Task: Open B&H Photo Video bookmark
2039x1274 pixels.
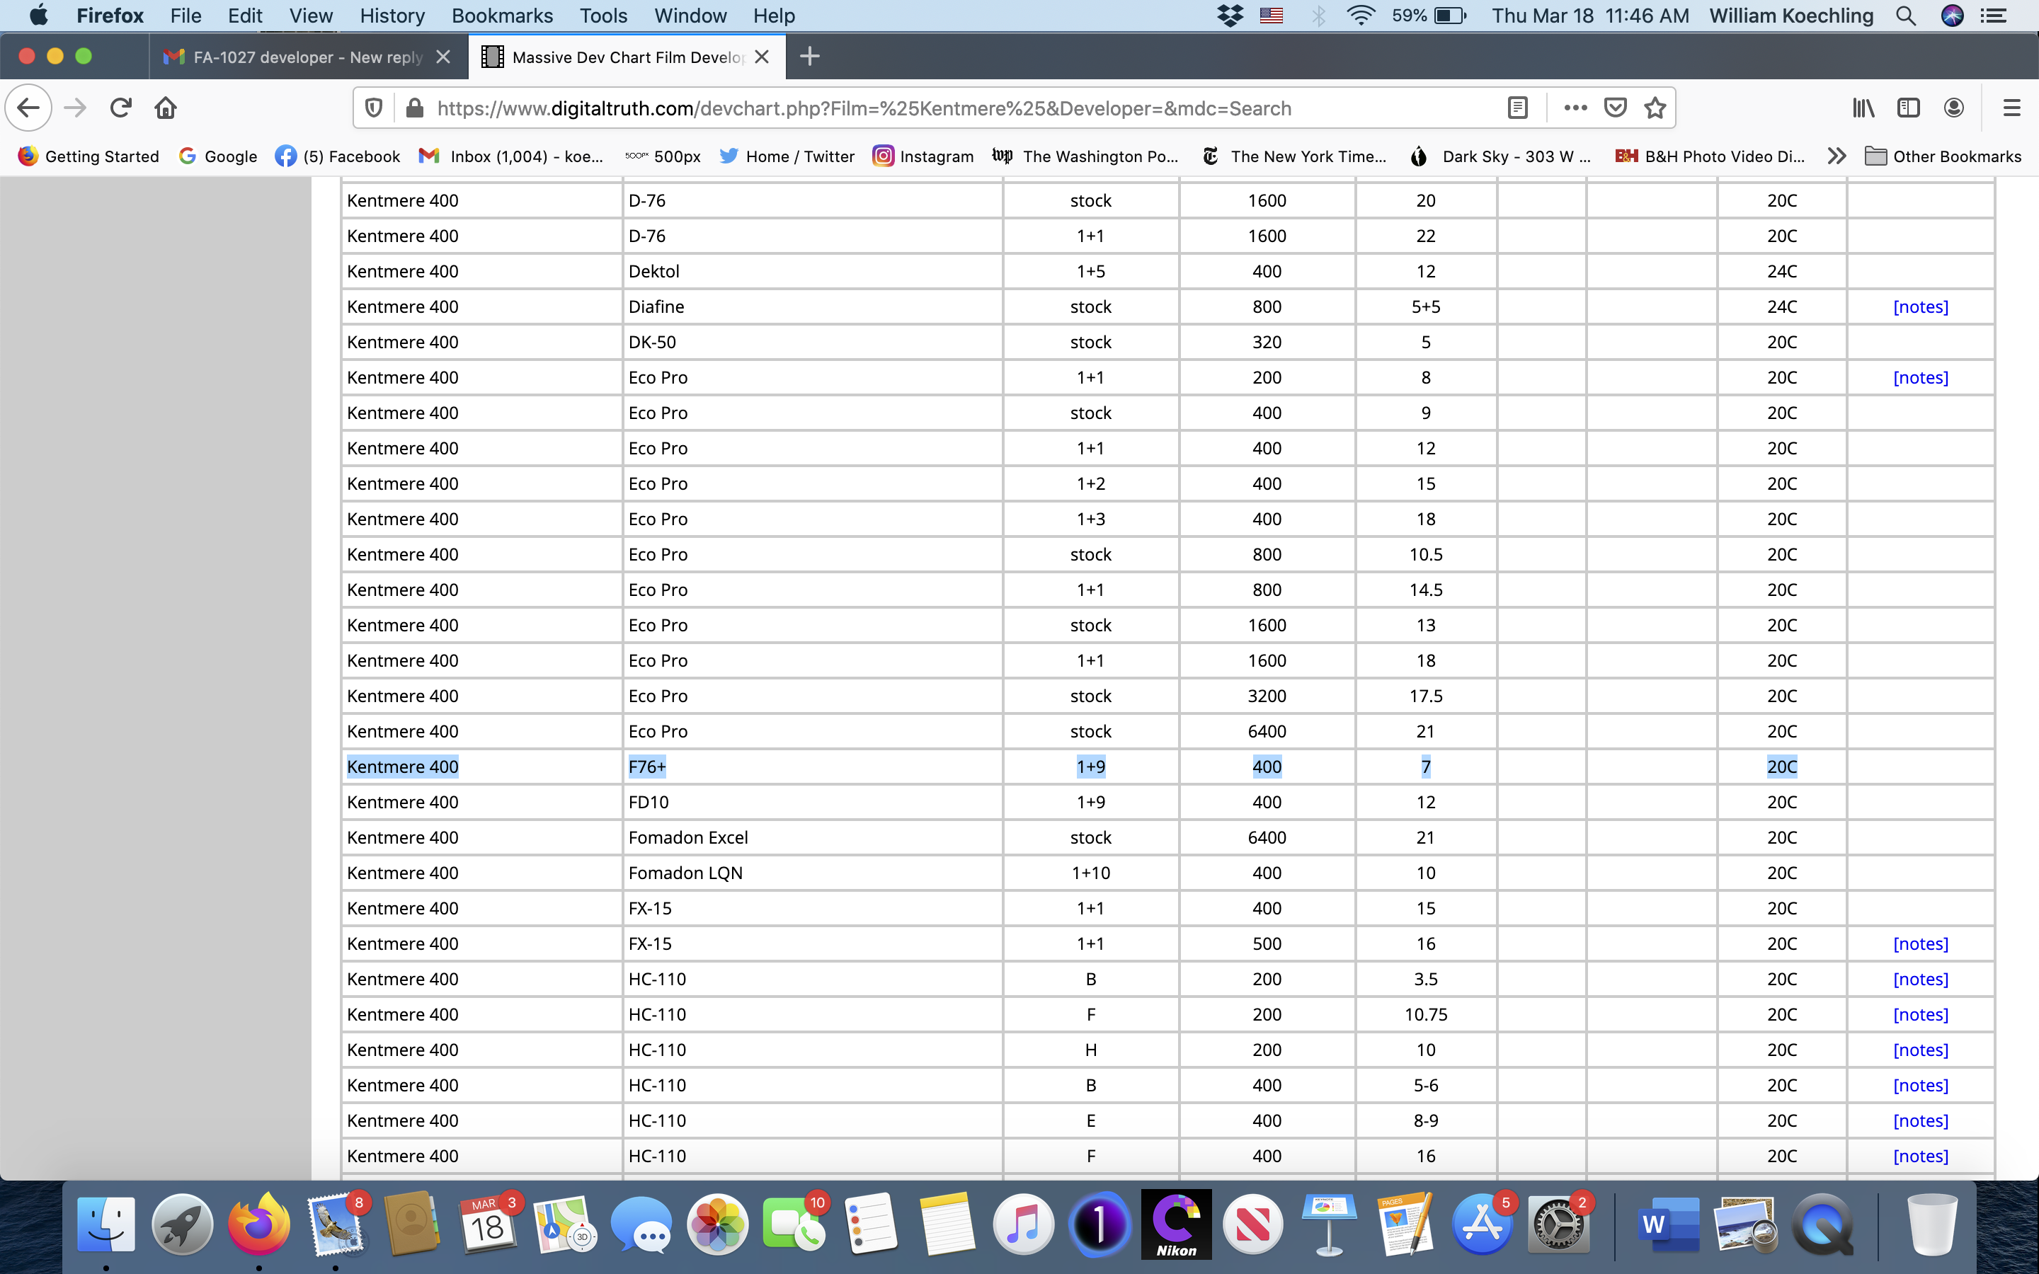Action: tap(1710, 156)
